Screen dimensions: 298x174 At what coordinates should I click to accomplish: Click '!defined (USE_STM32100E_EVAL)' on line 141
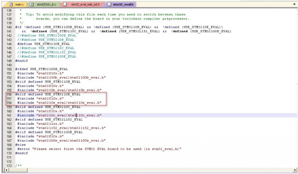click(201, 31)
